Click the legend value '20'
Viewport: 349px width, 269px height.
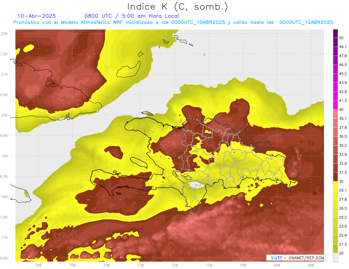pyautogui.click(x=341, y=253)
